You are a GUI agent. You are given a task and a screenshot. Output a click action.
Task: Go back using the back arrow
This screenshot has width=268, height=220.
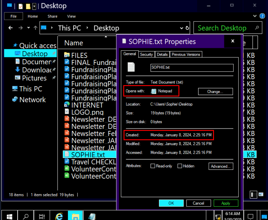tap(11, 28)
